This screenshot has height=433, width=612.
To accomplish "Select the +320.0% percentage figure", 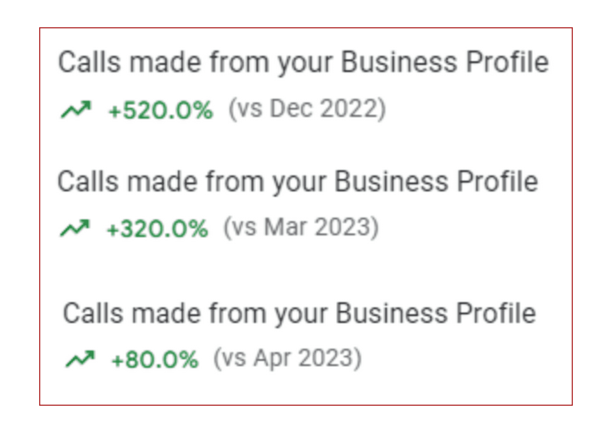I will click(x=157, y=229).
